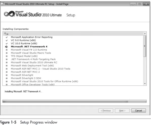Click pending icon beside Microsoft Silverlight 3 SDK
The image size is (151, 125).
pos(7,78)
